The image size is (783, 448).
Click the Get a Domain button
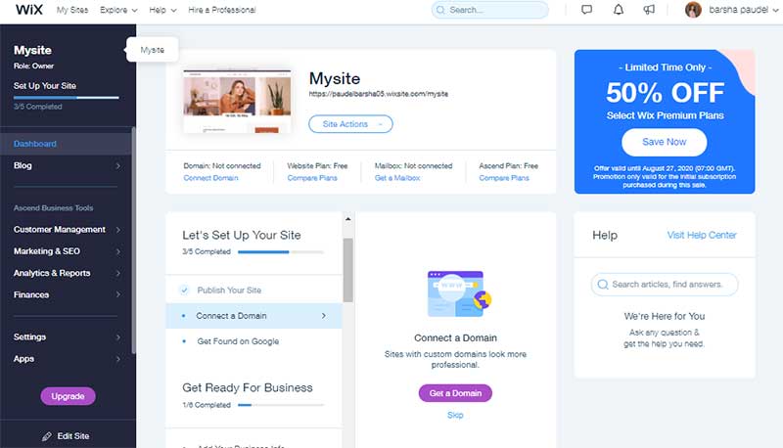(455, 393)
